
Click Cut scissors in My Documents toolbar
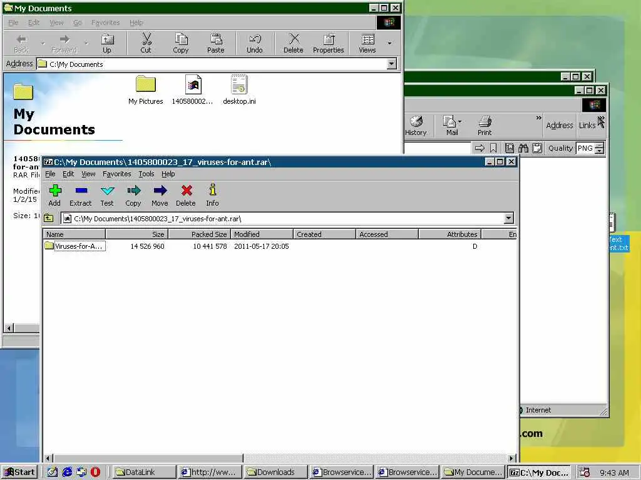point(146,43)
